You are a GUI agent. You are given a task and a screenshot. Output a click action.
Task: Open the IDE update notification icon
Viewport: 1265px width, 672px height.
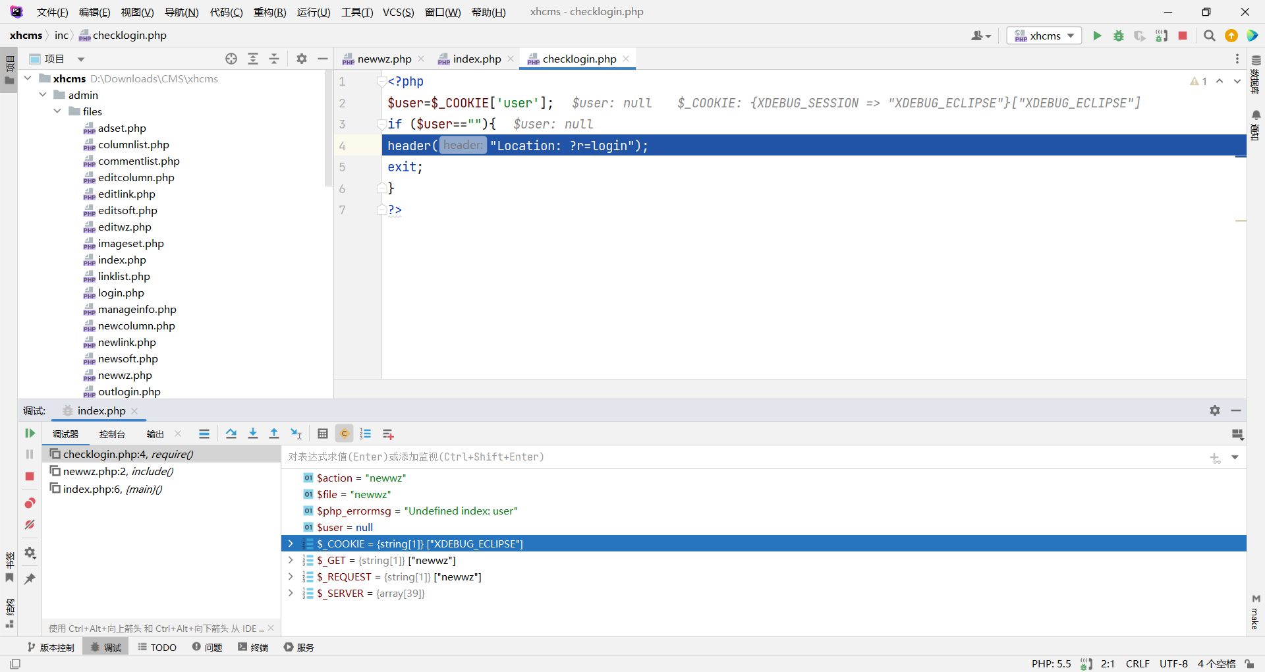coord(1231,36)
